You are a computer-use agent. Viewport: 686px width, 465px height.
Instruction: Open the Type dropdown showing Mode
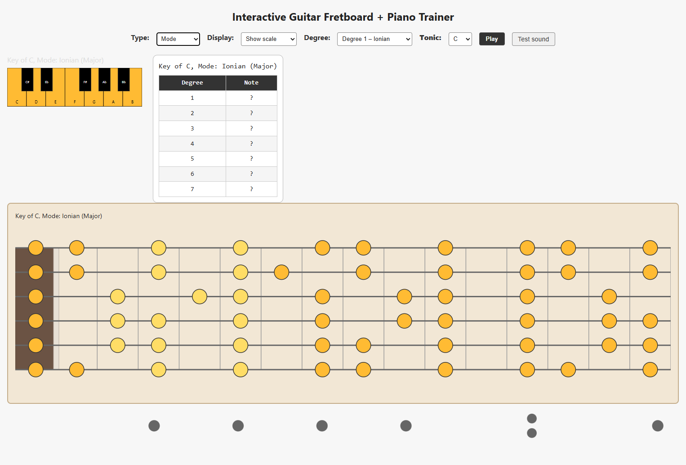178,39
